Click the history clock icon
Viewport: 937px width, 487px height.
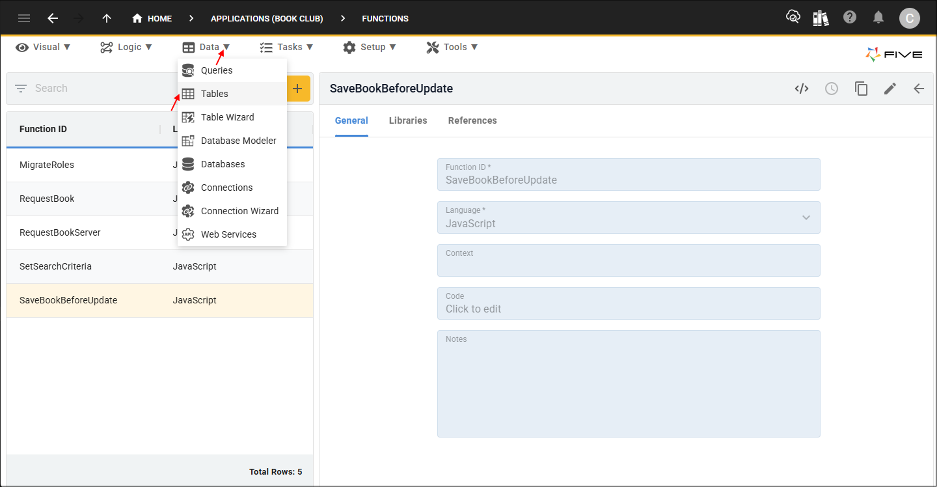[x=832, y=89]
